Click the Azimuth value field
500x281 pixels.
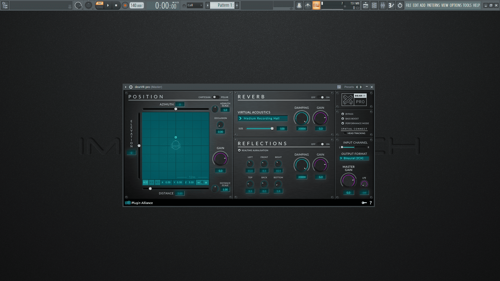pyautogui.click(x=180, y=104)
